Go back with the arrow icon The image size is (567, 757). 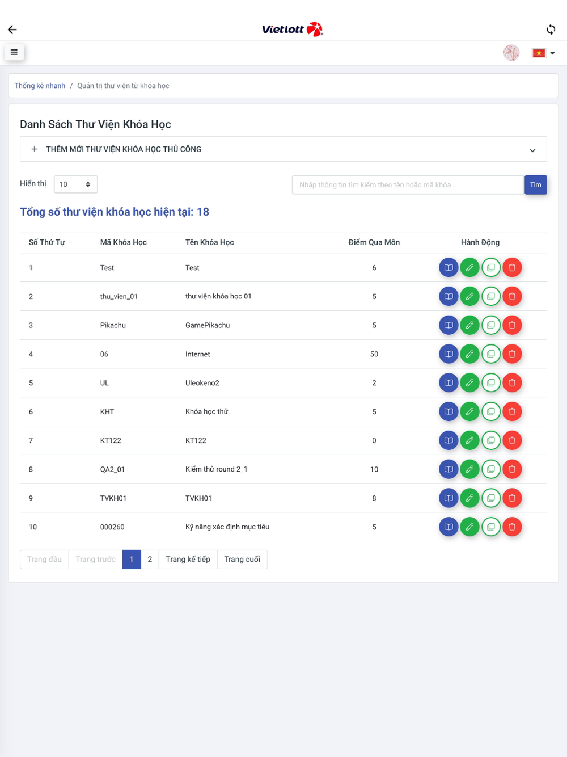point(12,30)
